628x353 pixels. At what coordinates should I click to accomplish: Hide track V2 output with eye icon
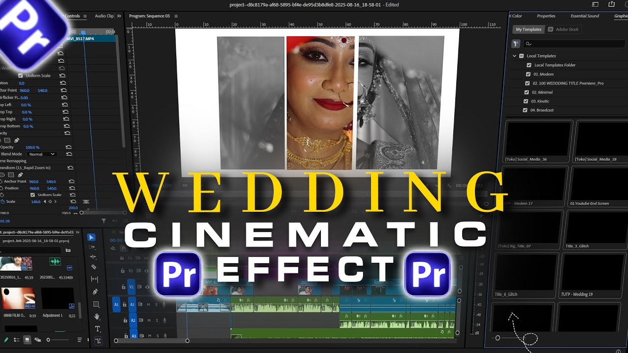(x=147, y=271)
